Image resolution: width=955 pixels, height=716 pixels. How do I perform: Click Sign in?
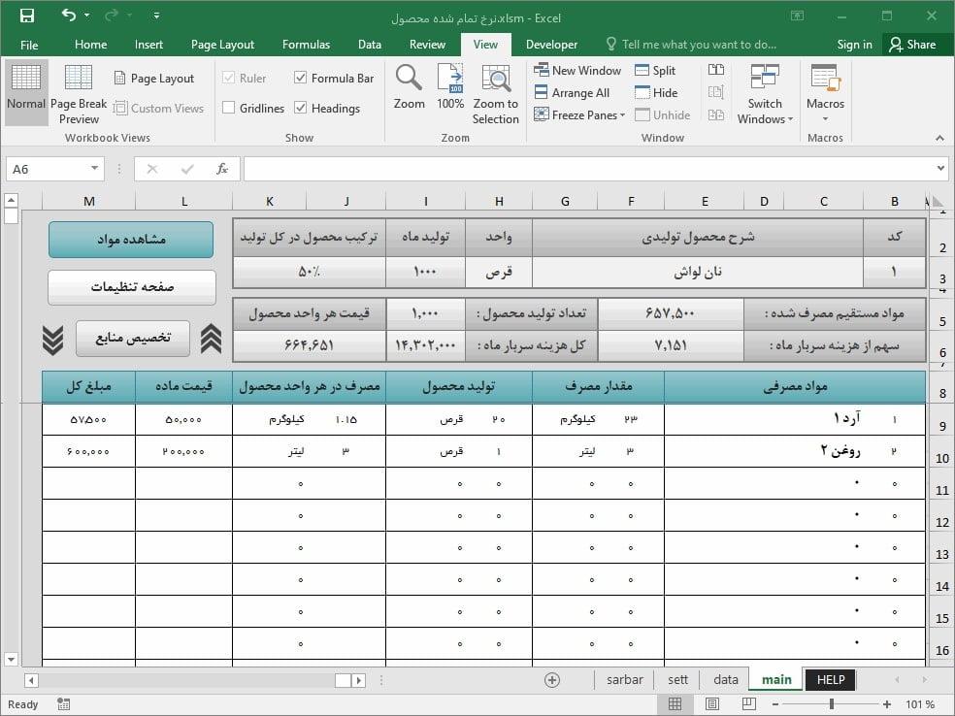854,45
